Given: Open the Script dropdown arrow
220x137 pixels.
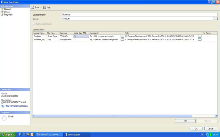Looking at the screenshot, I should pyautogui.click(x=41, y=7).
